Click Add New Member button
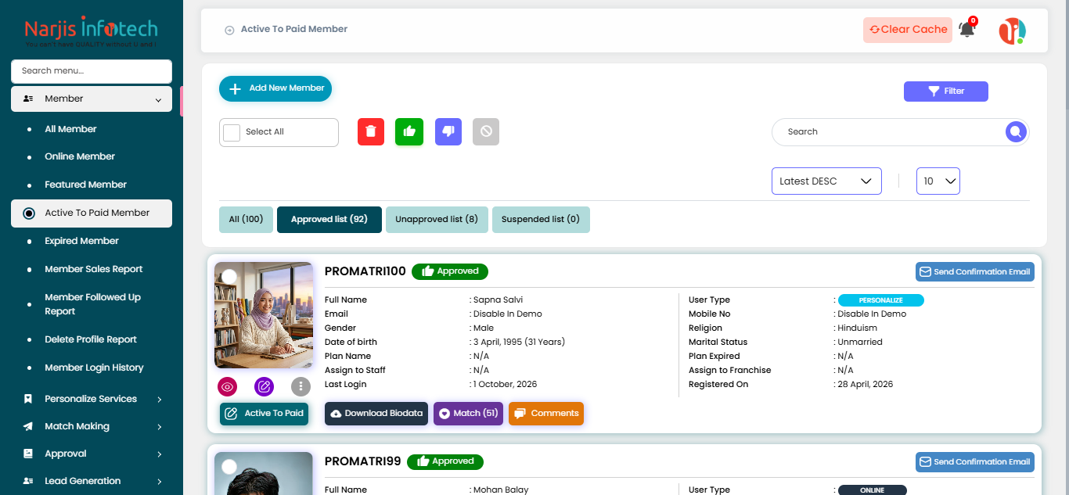Viewport: 1069px width, 495px height. coord(275,89)
